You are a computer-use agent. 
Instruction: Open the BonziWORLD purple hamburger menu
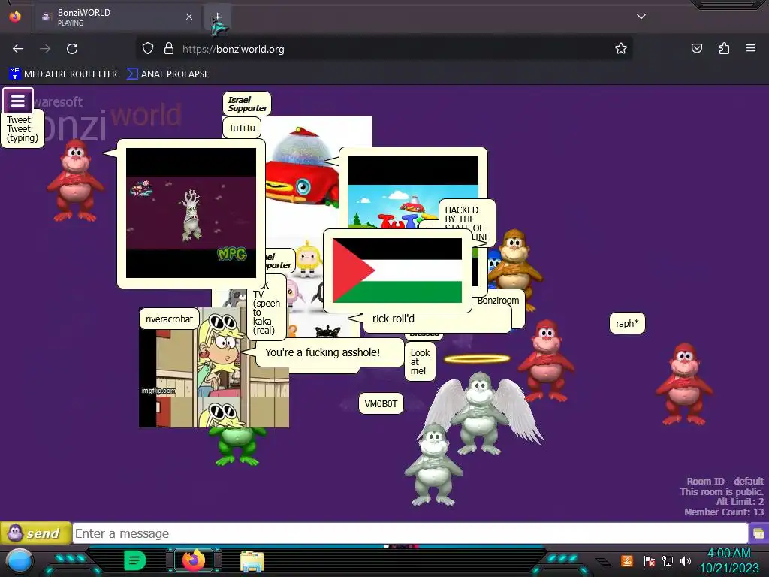pos(18,101)
